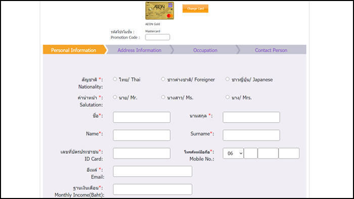
Task: Open the Contact Person tab
Action: coord(271,50)
